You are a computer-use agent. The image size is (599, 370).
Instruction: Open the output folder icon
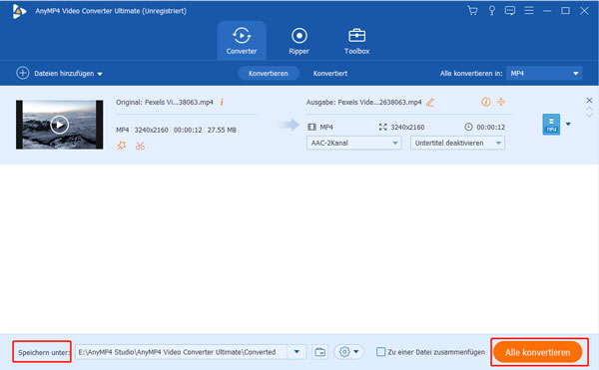click(x=319, y=352)
